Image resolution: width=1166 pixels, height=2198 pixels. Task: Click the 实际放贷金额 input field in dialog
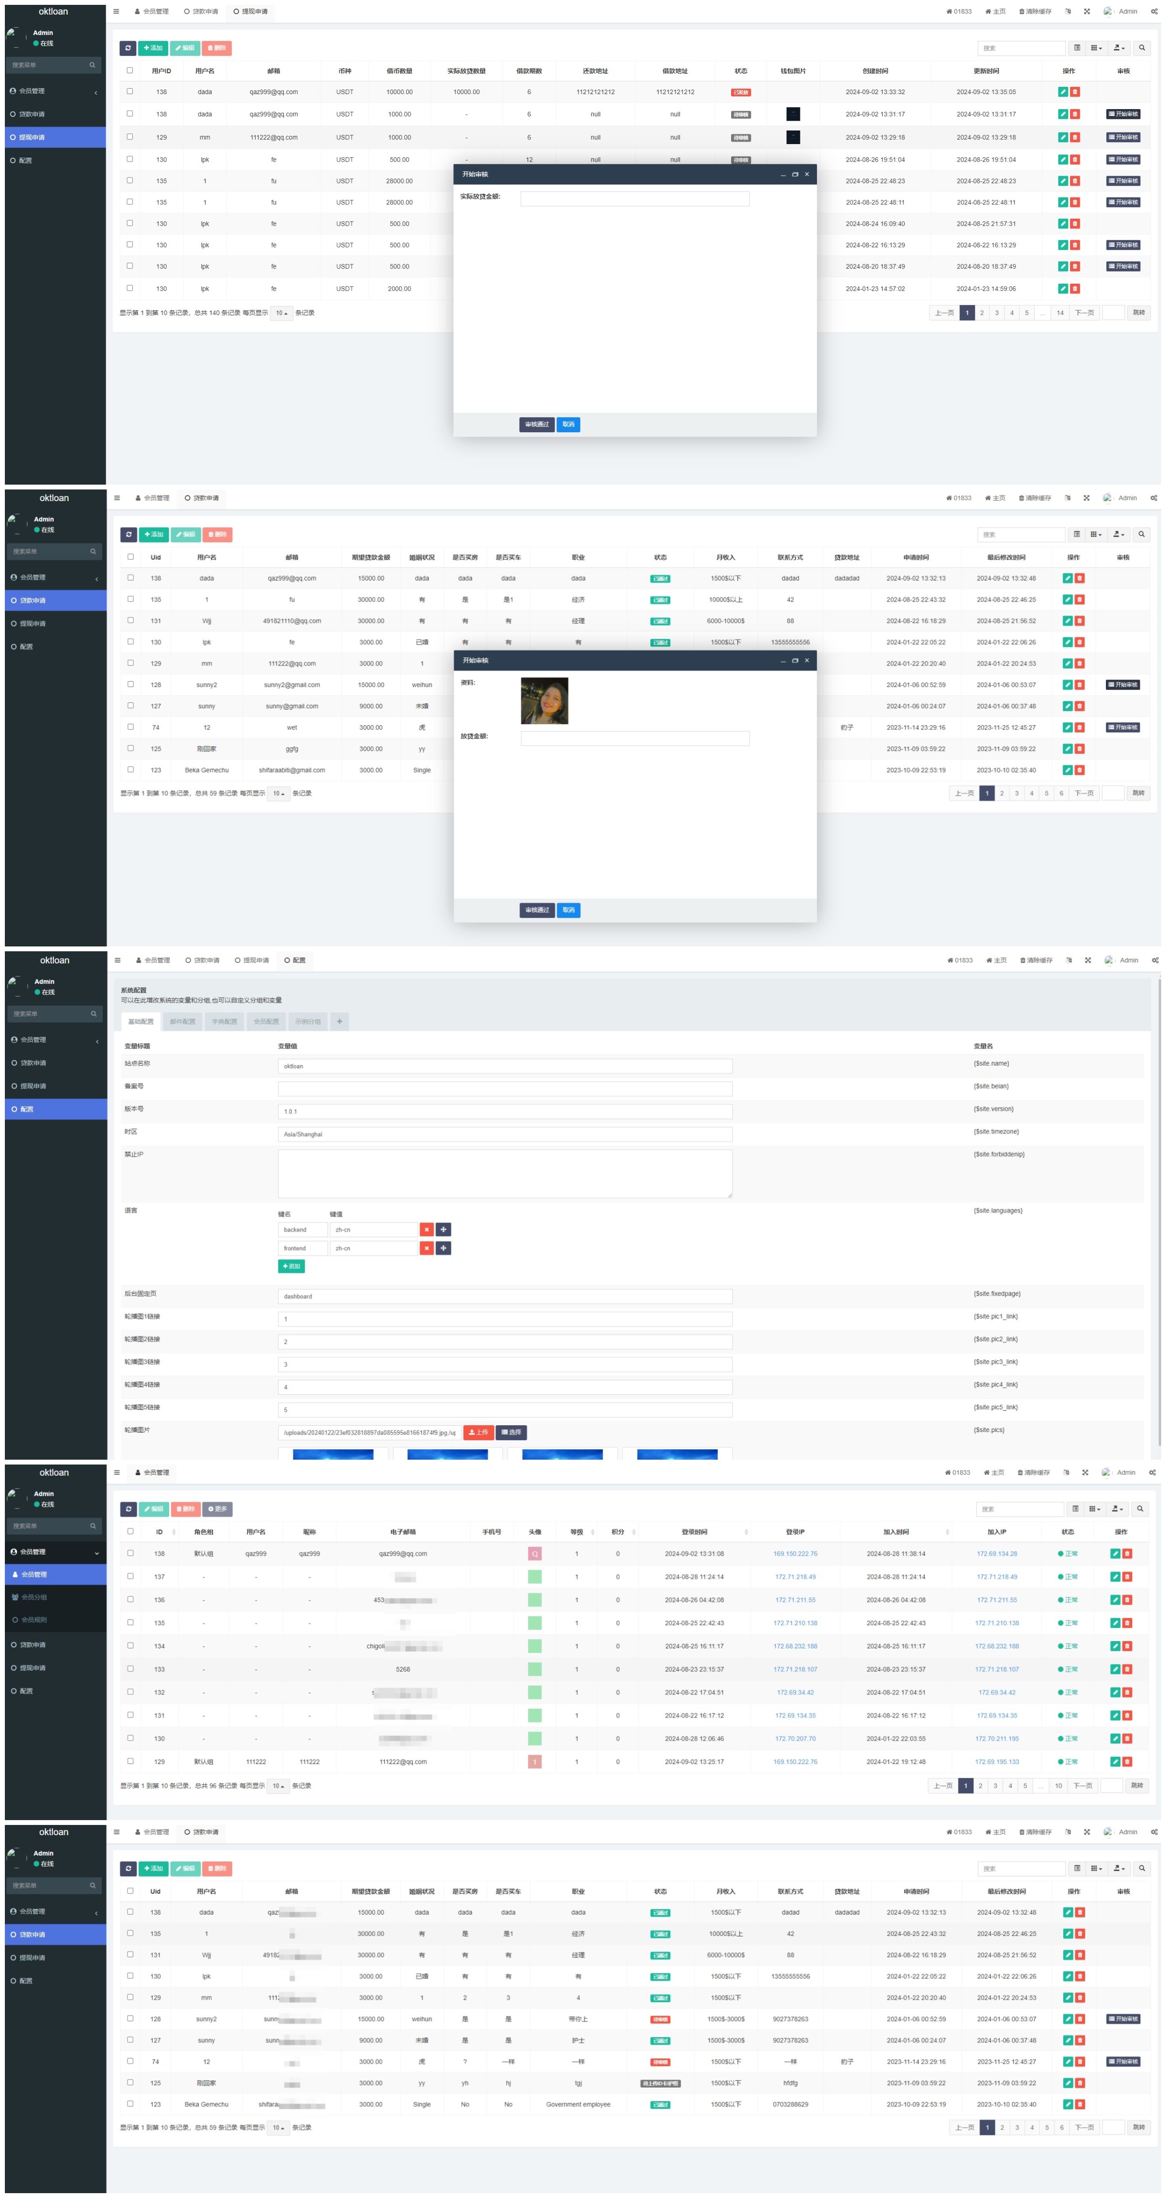click(x=635, y=199)
